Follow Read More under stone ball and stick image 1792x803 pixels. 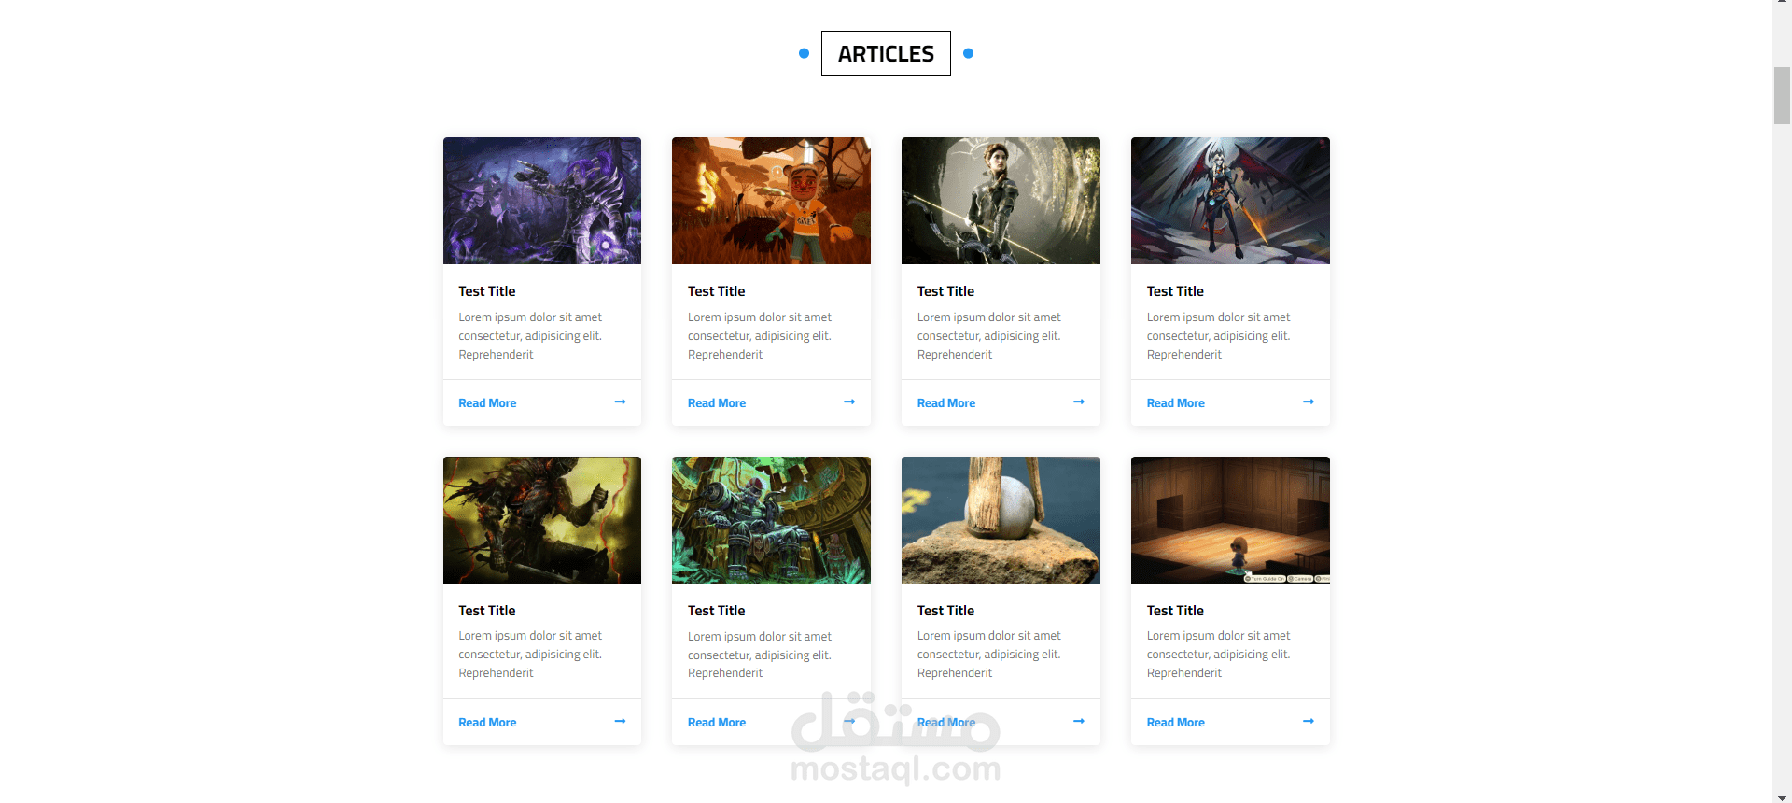coord(946,723)
